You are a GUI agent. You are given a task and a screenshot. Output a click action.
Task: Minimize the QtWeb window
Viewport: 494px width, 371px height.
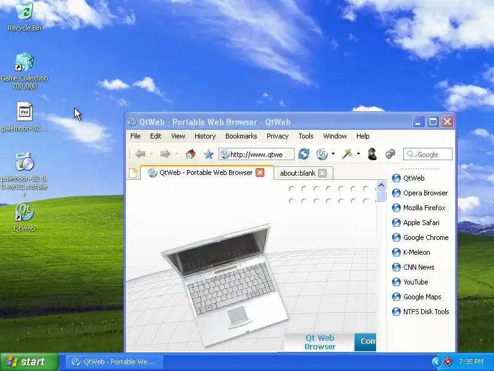click(x=418, y=122)
